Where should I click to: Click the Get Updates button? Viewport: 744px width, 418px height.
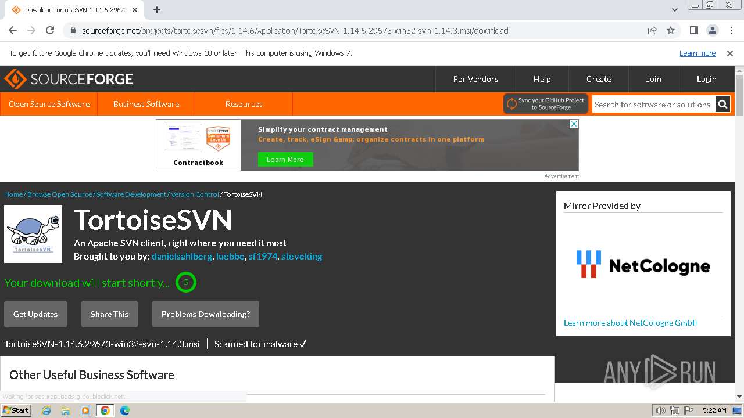(35, 314)
